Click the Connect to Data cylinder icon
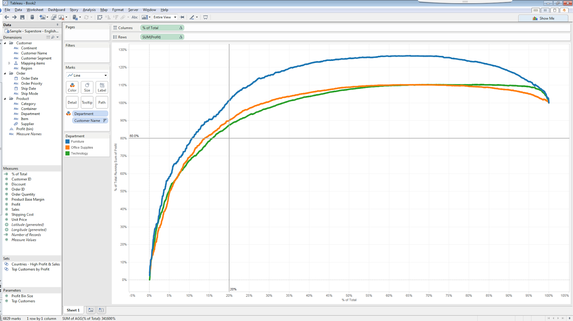The image size is (573, 321). point(32,17)
